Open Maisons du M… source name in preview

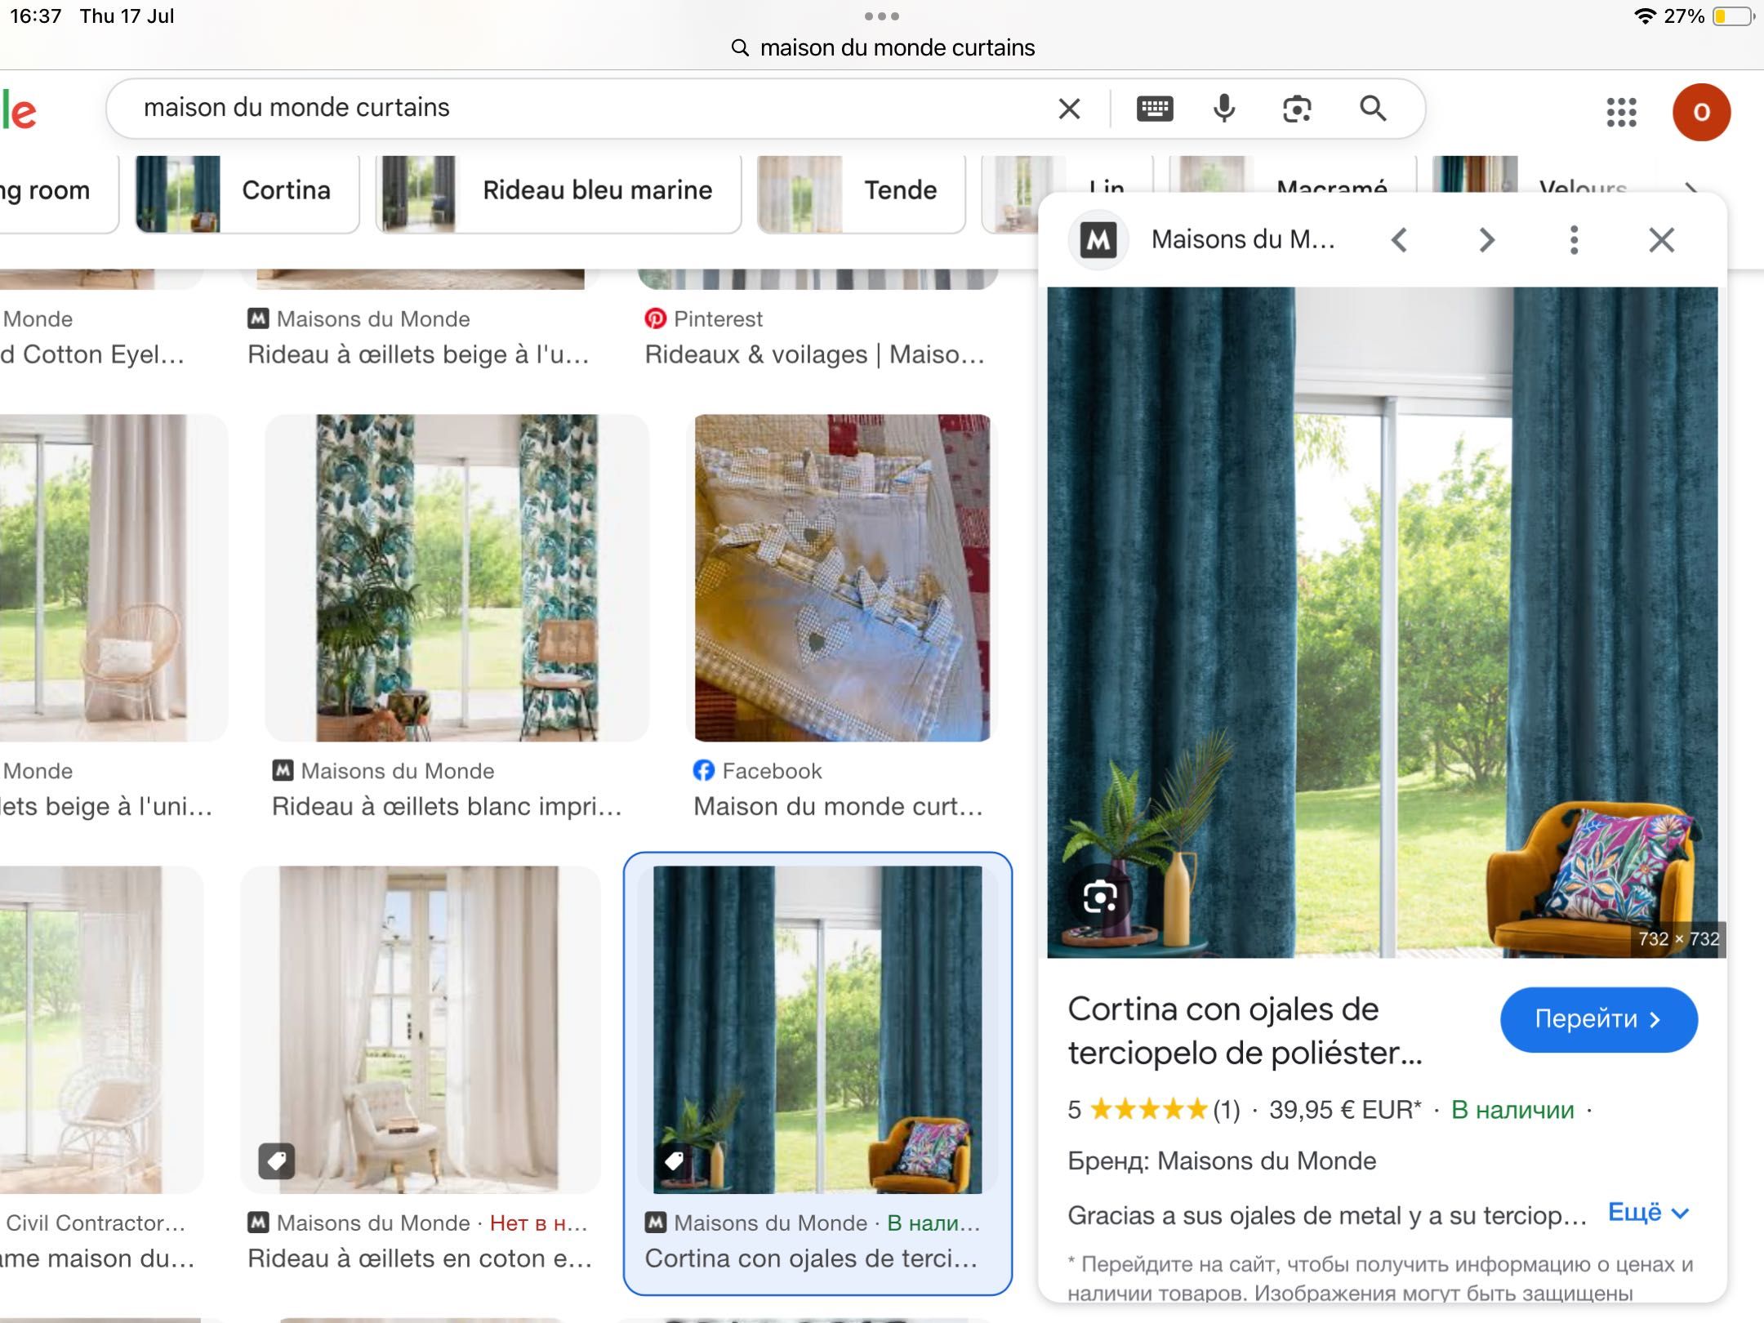(x=1243, y=240)
